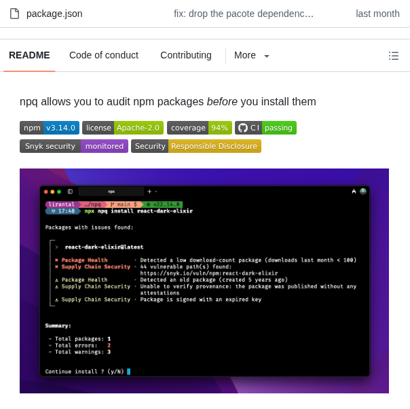Expand the More dropdown
This screenshot has width=410, height=409.
252,55
